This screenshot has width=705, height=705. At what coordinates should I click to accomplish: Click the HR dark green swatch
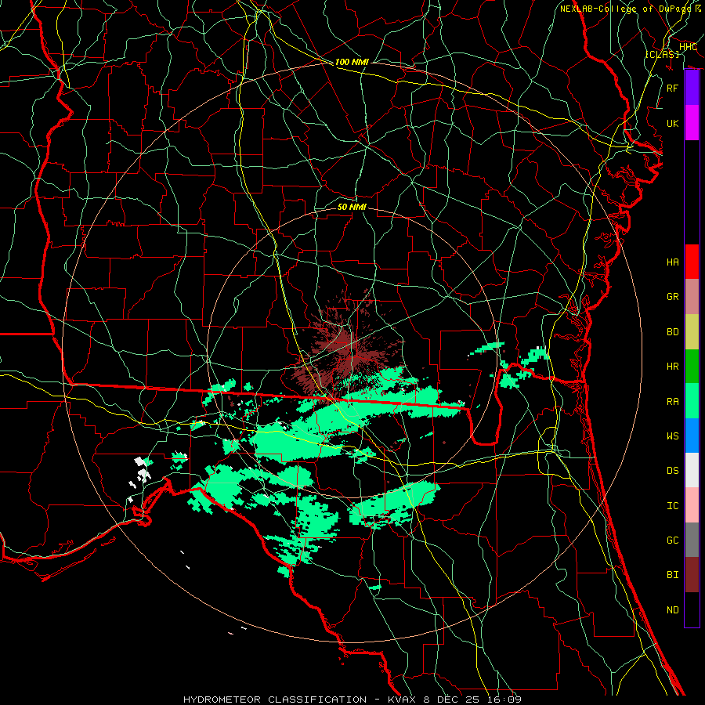tap(692, 366)
